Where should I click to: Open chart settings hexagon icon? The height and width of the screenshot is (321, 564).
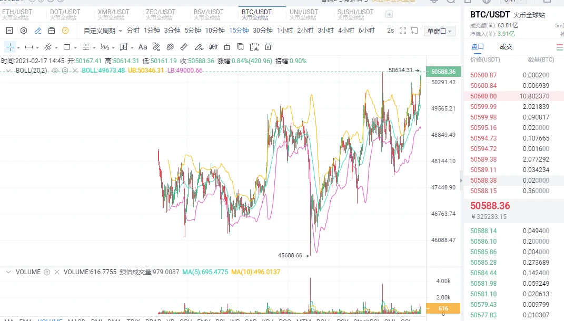(x=23, y=31)
